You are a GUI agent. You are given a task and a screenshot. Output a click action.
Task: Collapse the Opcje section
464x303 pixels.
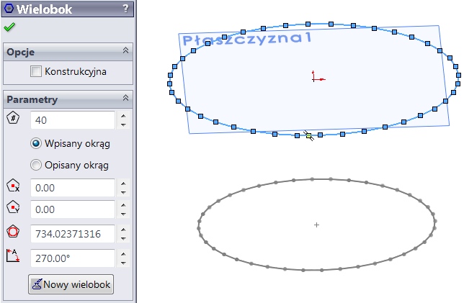tap(126, 50)
